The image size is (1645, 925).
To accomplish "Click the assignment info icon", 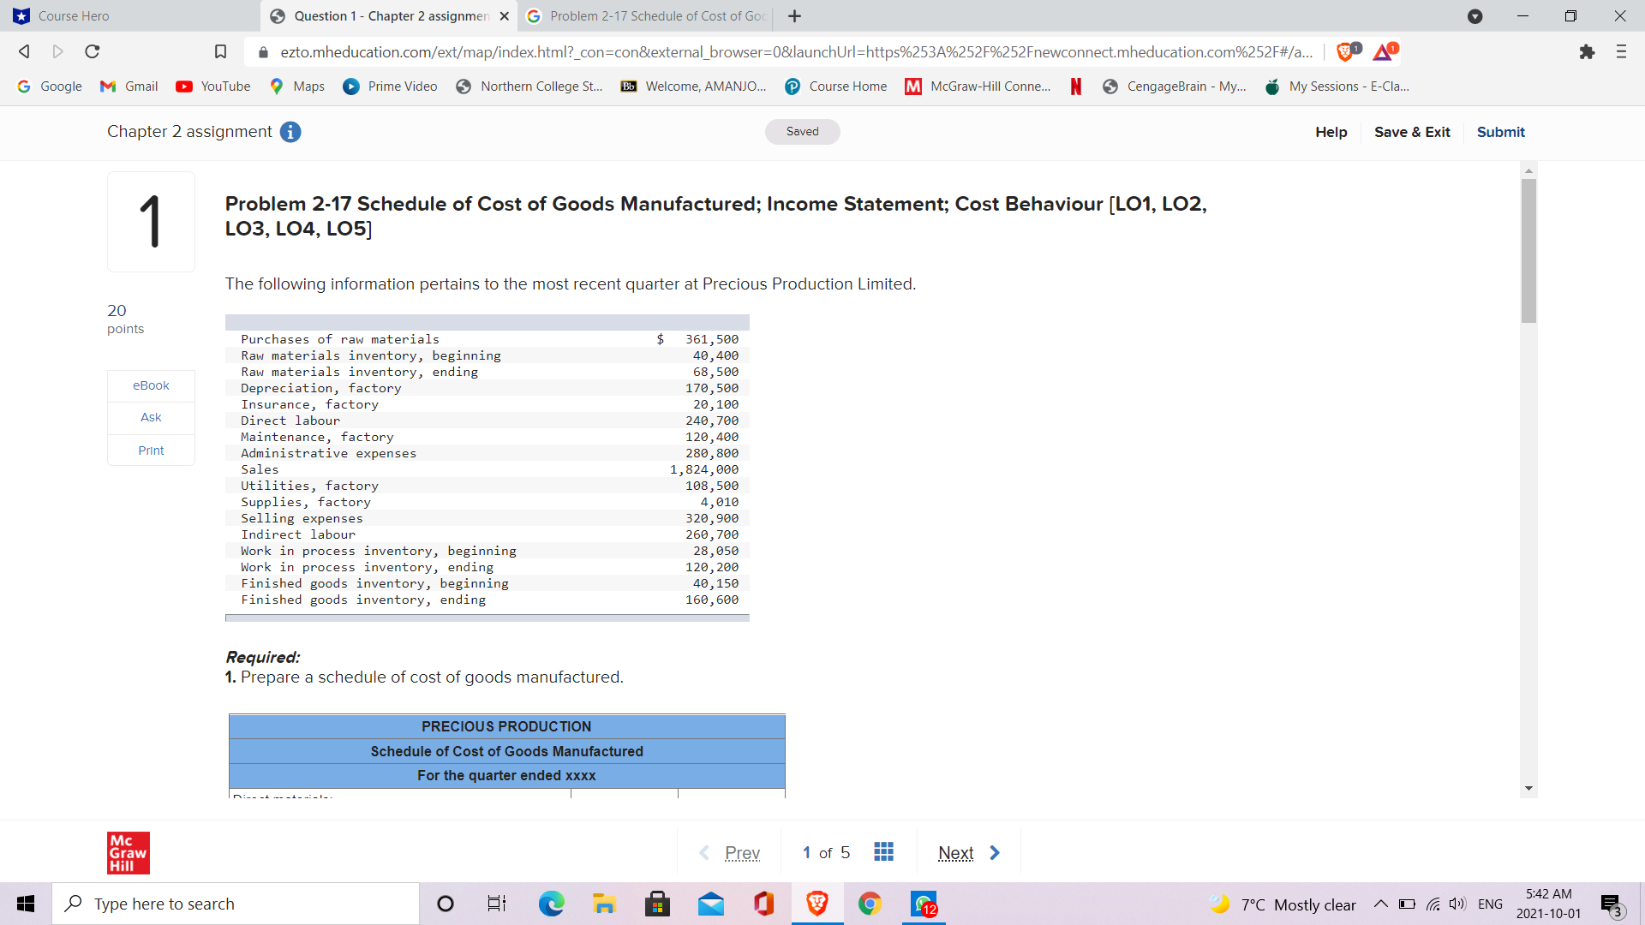I will [x=290, y=132].
